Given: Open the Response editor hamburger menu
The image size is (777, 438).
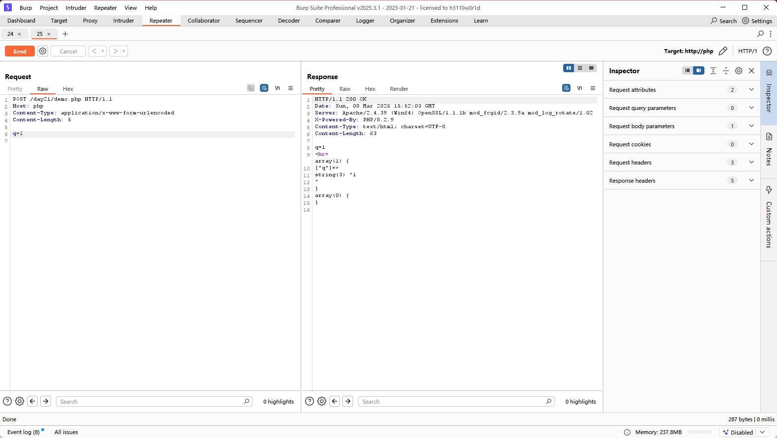Looking at the screenshot, I should pyautogui.click(x=593, y=88).
